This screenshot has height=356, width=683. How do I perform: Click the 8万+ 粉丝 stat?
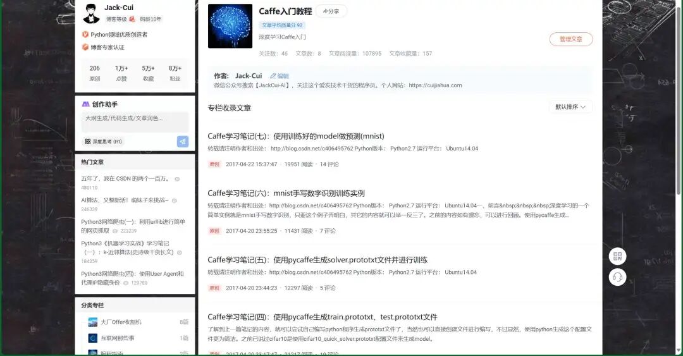(175, 73)
